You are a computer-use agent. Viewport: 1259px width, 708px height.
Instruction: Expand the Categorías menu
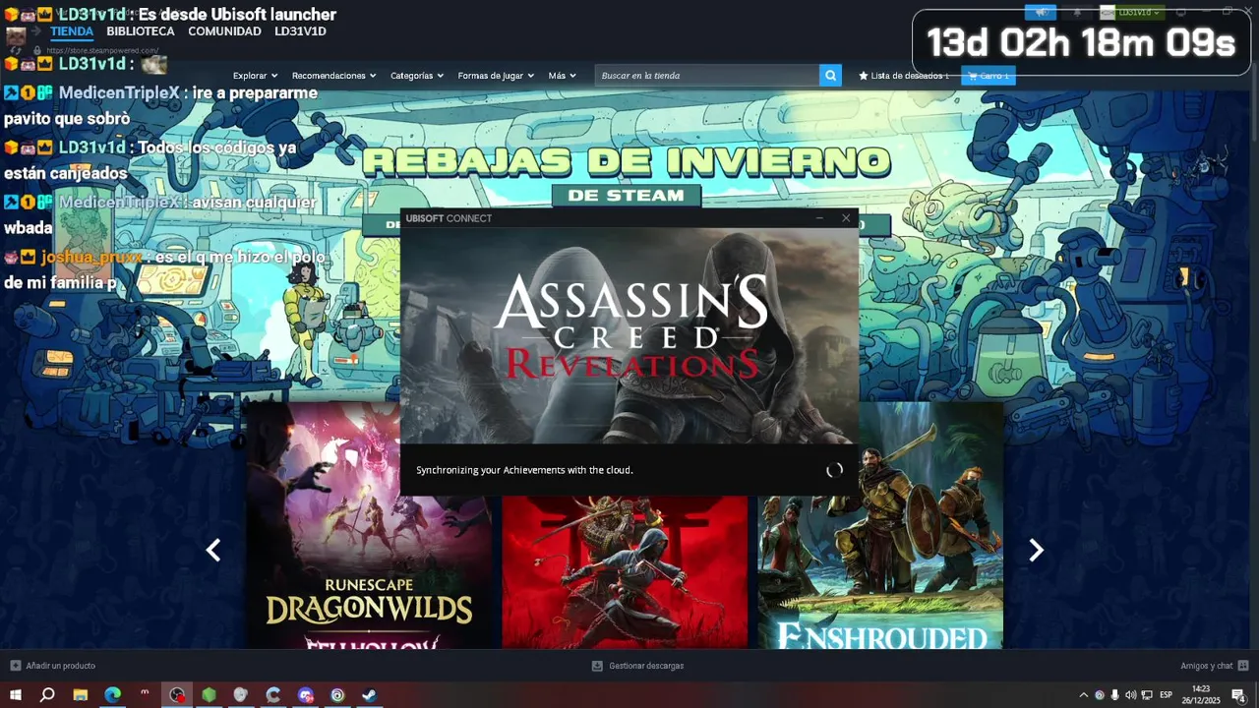coord(417,76)
